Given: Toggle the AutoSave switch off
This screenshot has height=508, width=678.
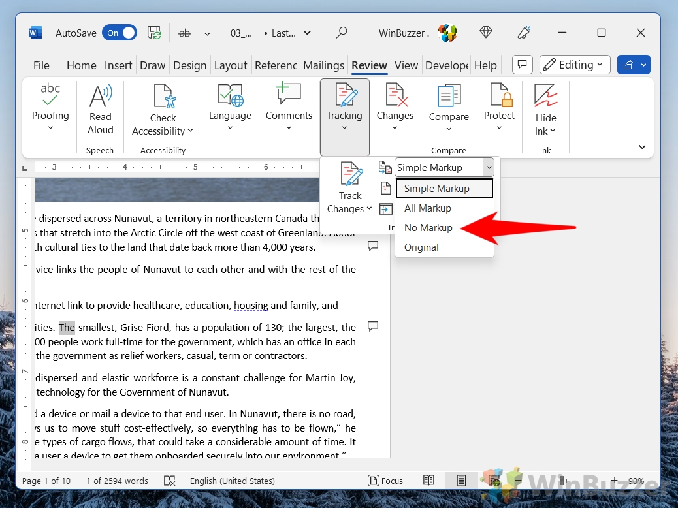Looking at the screenshot, I should click(120, 33).
